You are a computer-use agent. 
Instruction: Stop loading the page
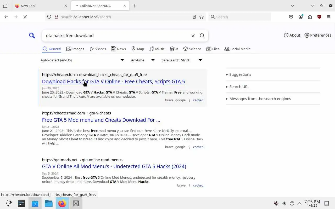pos(25,17)
